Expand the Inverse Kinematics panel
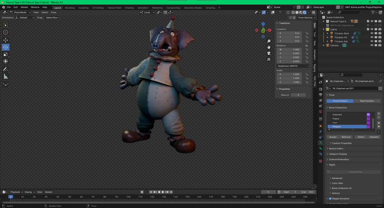 [339, 159]
